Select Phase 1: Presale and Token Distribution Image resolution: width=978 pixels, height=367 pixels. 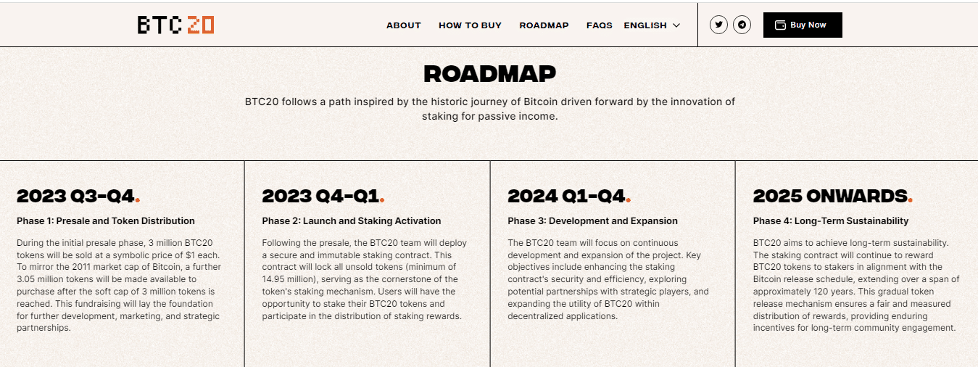[x=106, y=220]
